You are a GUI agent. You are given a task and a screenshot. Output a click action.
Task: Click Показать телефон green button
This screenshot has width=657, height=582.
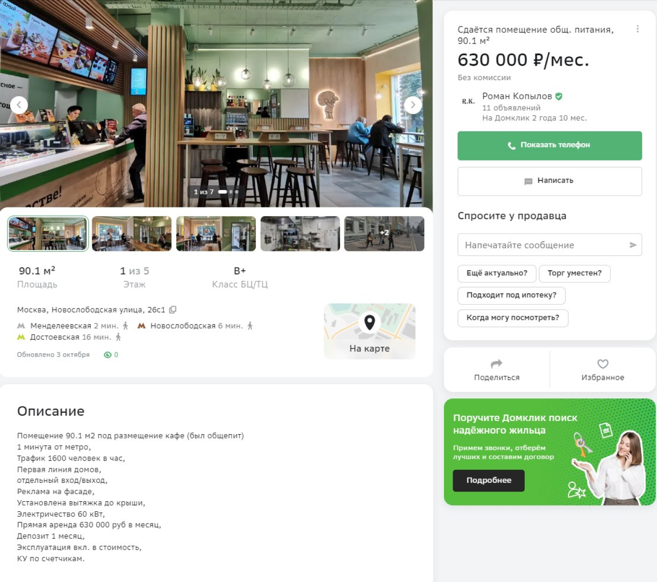point(550,145)
